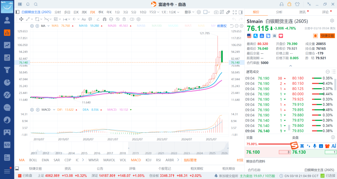The image size is (337, 179).
Task: Open the chart settings gear in toolbar
Action: (199, 12)
